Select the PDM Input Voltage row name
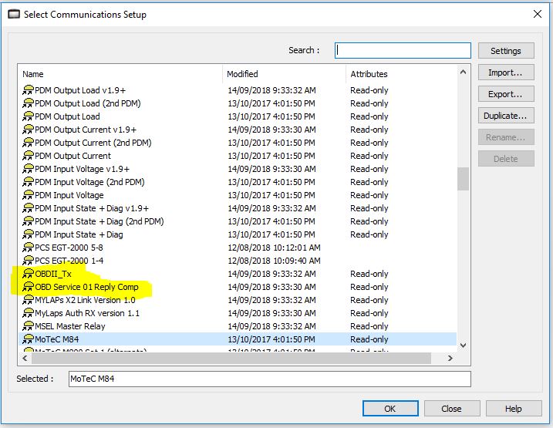 69,195
